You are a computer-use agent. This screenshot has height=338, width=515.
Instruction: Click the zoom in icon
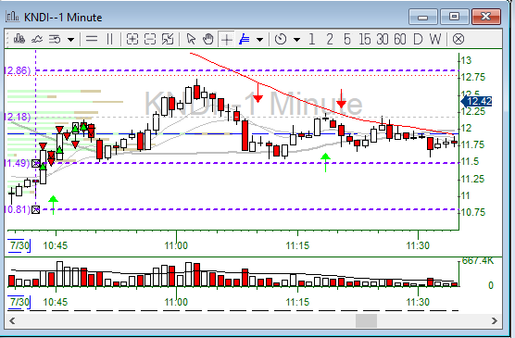point(132,40)
